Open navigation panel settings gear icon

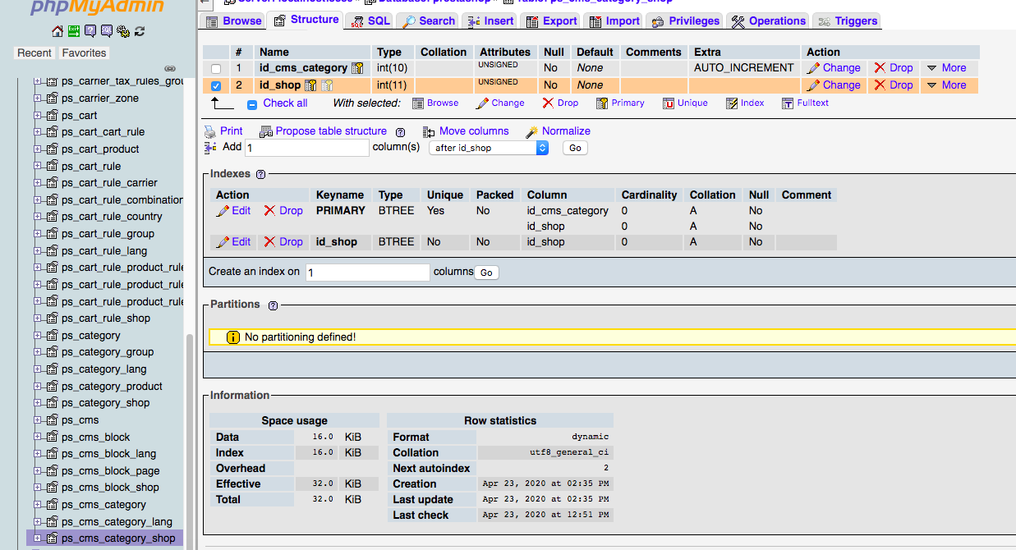[123, 31]
